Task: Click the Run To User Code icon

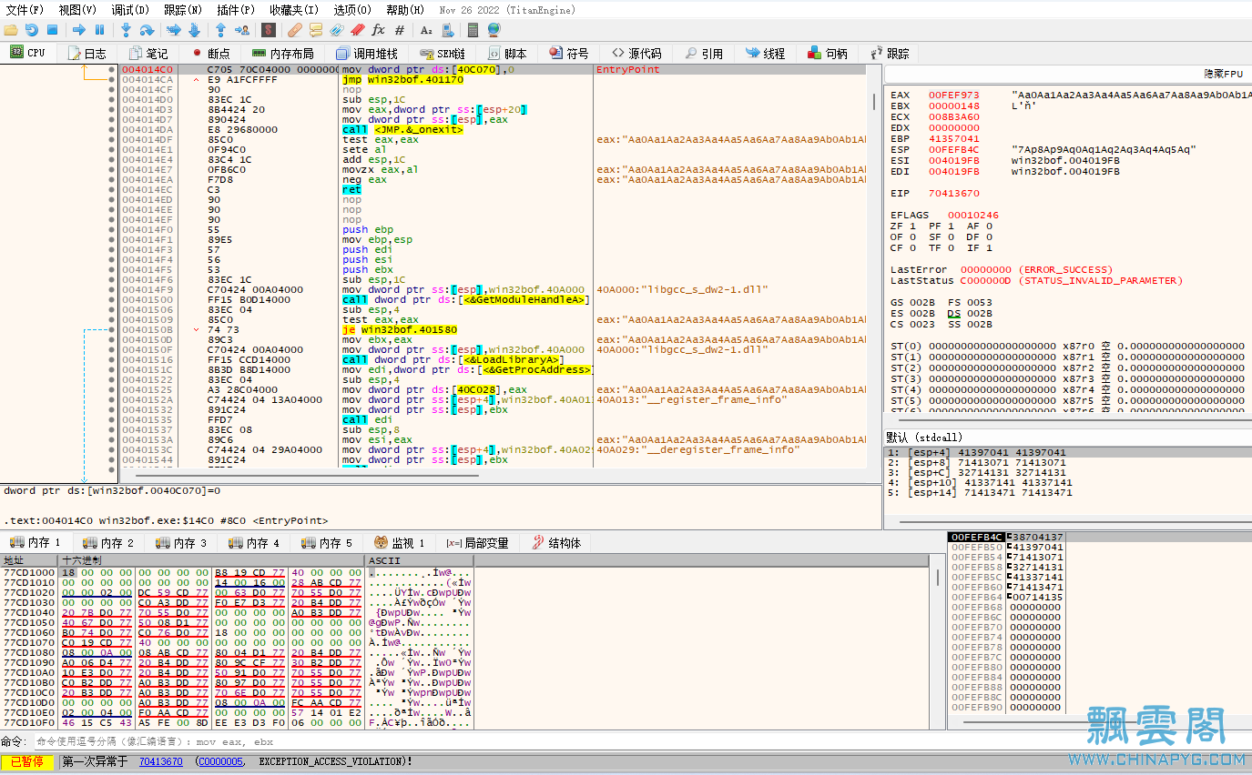Action: click(240, 30)
